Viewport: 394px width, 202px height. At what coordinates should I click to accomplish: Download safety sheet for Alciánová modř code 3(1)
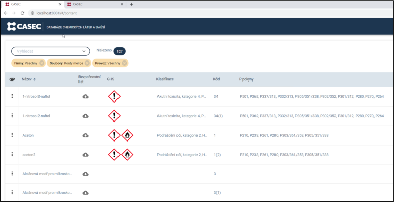coord(86,193)
